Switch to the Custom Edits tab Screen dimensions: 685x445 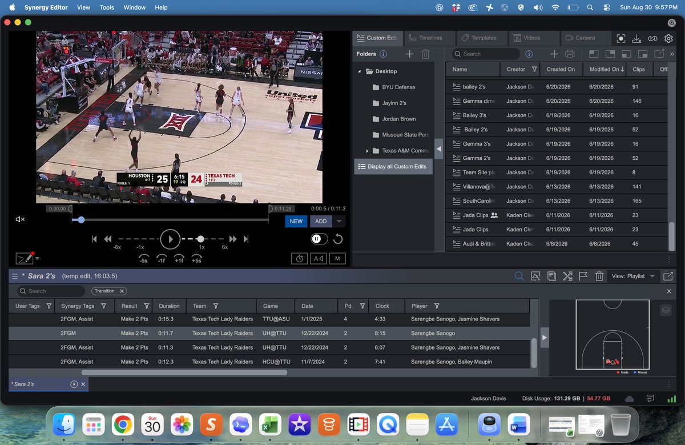click(377, 38)
